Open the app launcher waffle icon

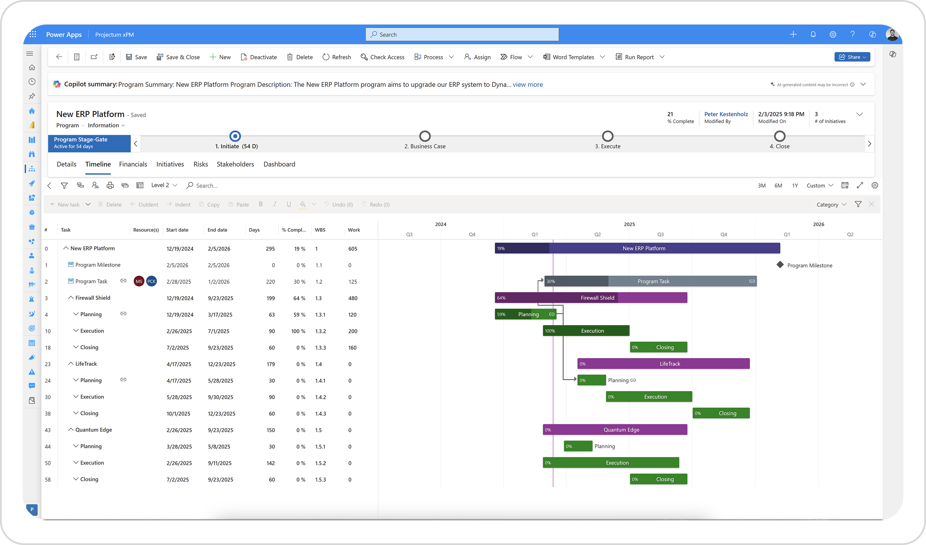pos(33,34)
